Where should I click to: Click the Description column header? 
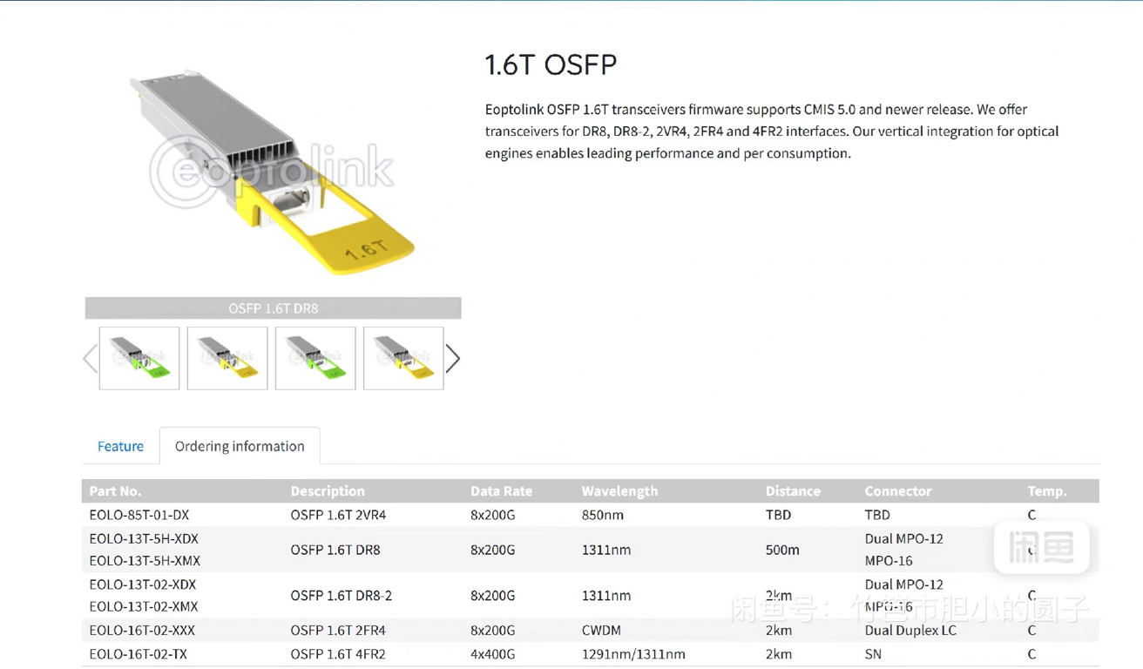[328, 491]
